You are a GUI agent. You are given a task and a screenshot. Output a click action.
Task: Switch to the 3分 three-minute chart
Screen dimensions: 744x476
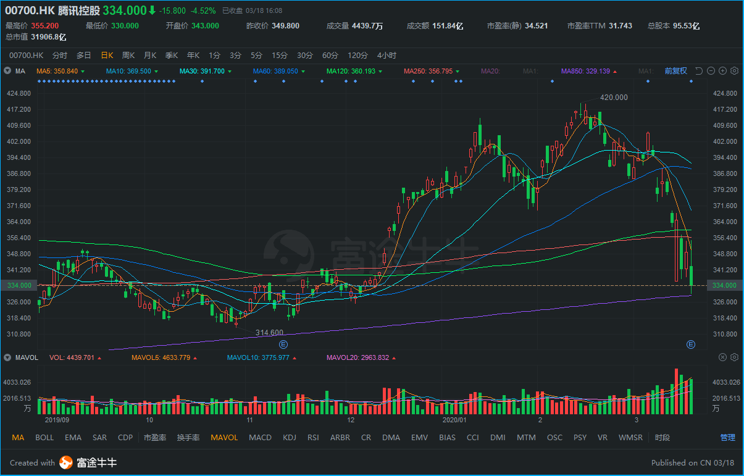235,55
